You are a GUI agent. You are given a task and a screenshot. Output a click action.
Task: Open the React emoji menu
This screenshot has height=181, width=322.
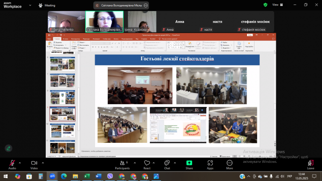tap(147, 165)
